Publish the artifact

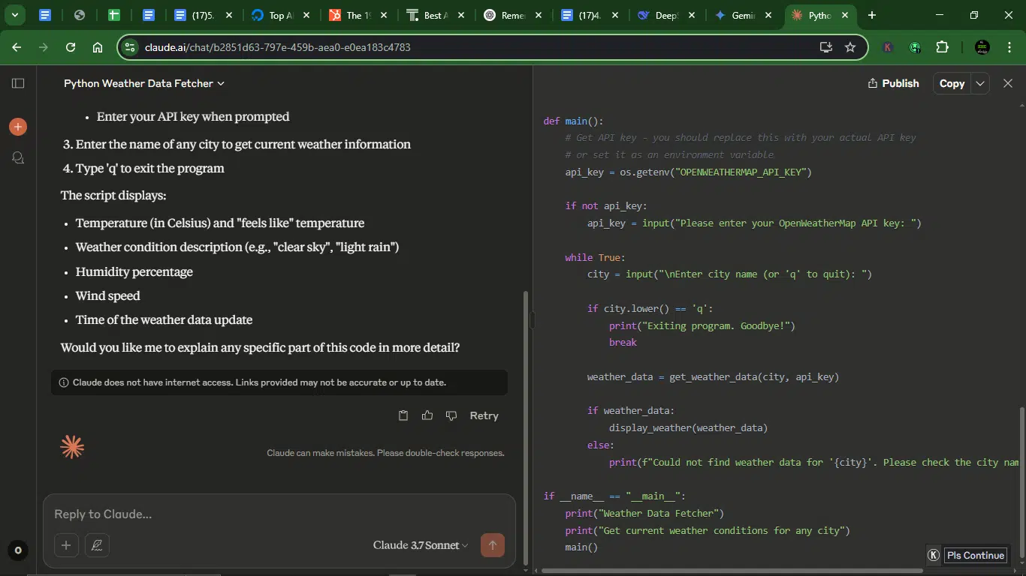click(x=893, y=83)
